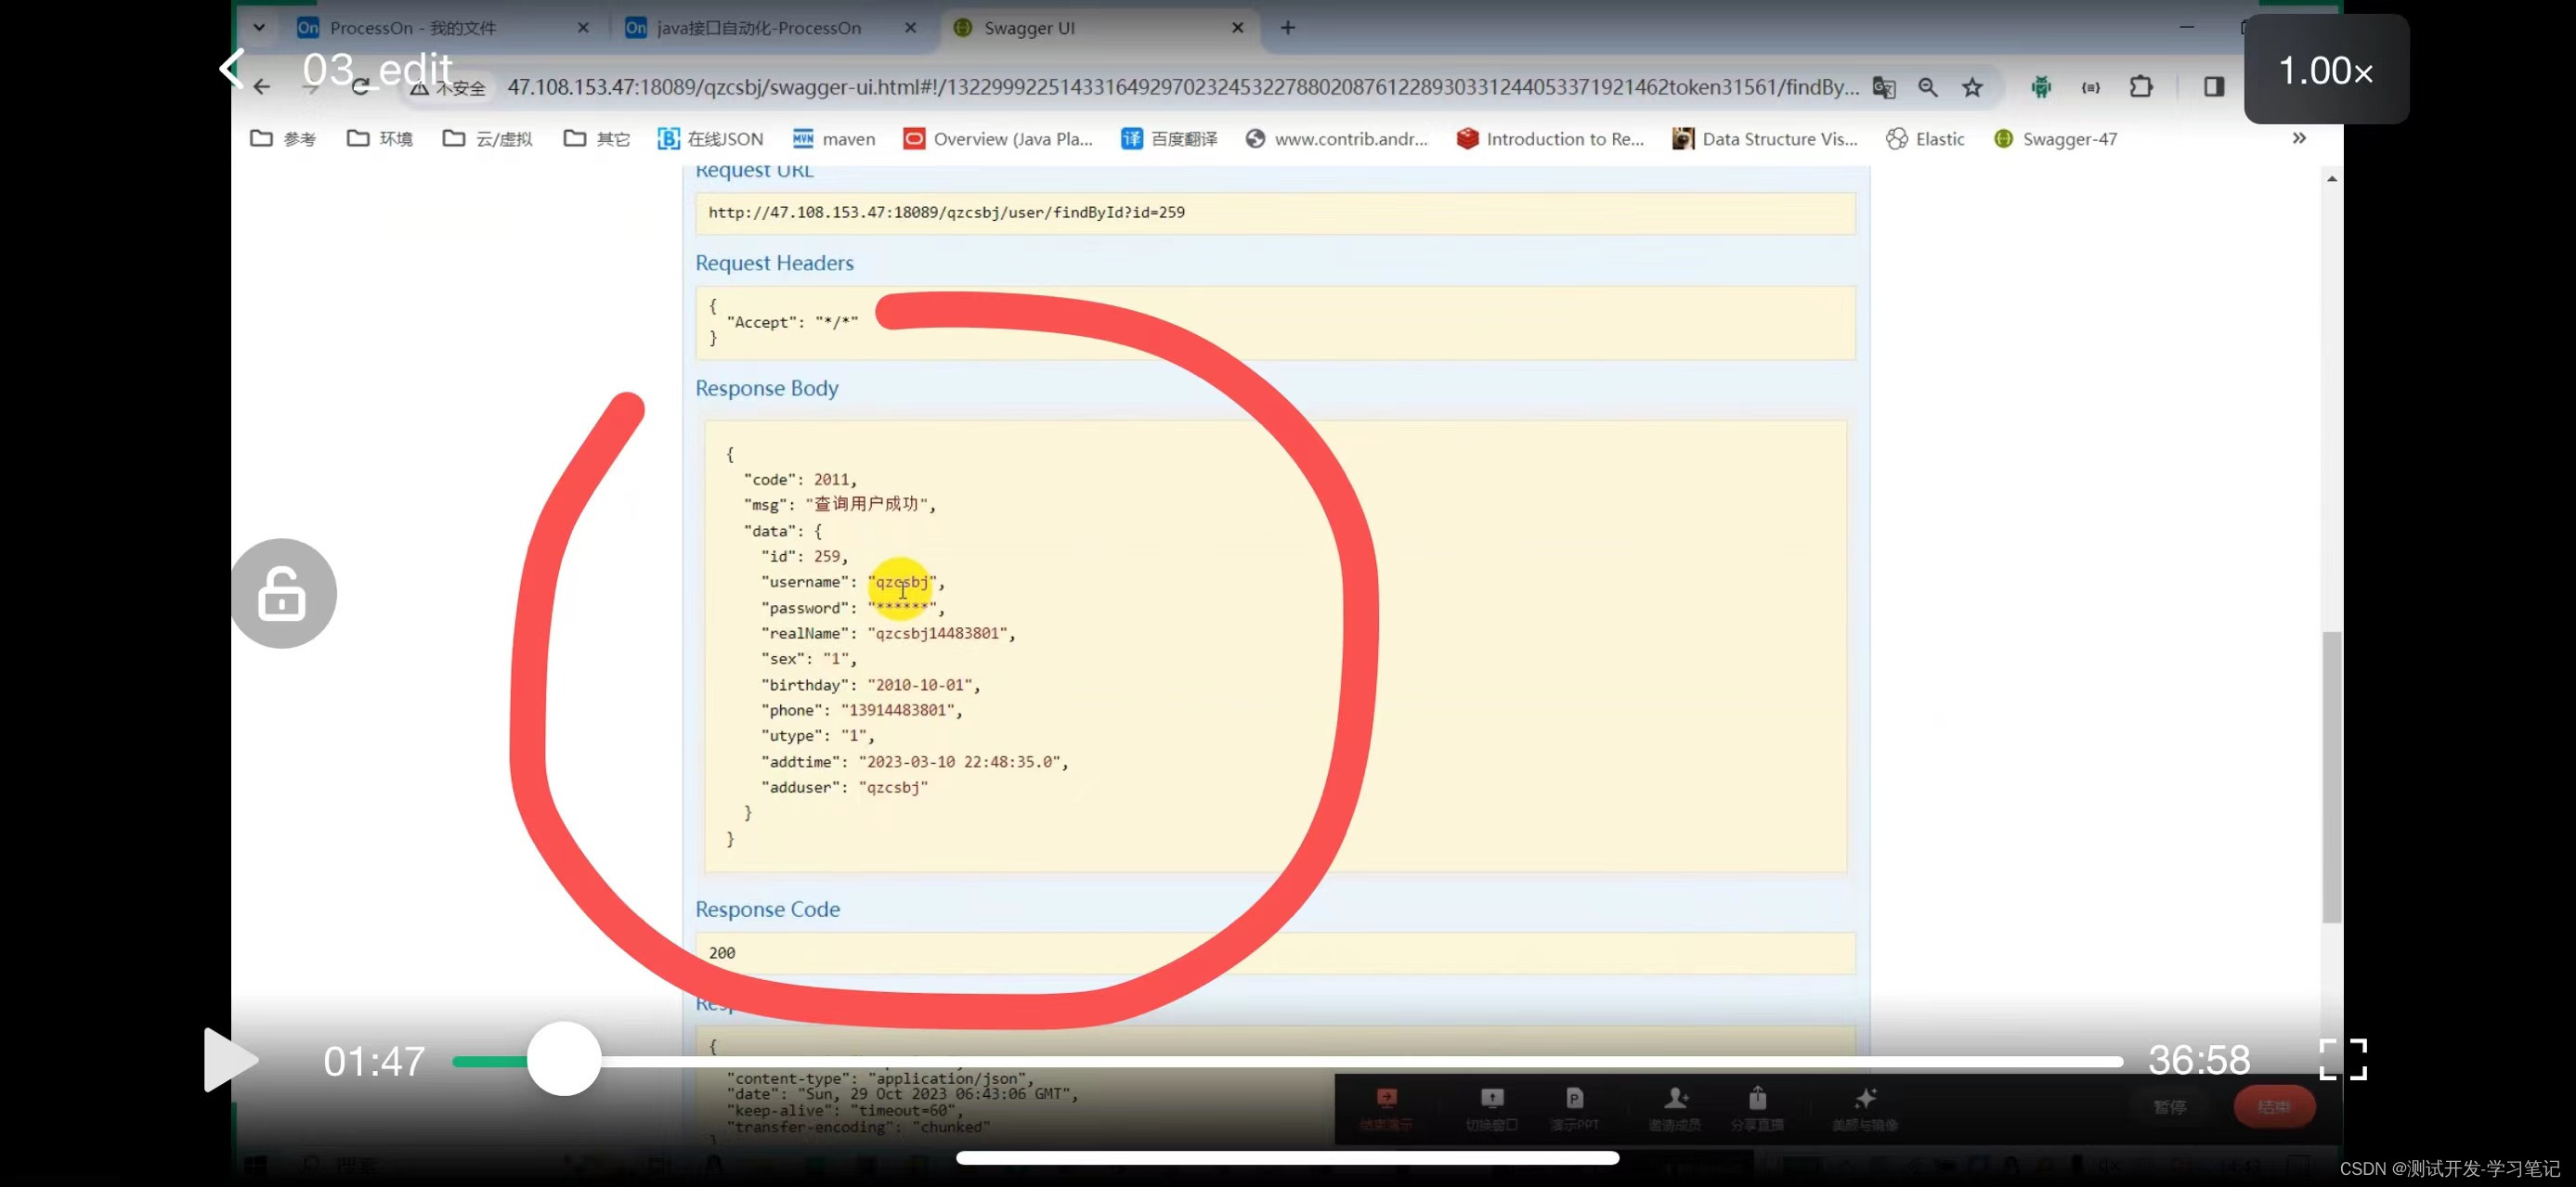Screen dimensions: 2576x1187
Task: Click the 演示PPT icon
Action: click(x=1574, y=1108)
